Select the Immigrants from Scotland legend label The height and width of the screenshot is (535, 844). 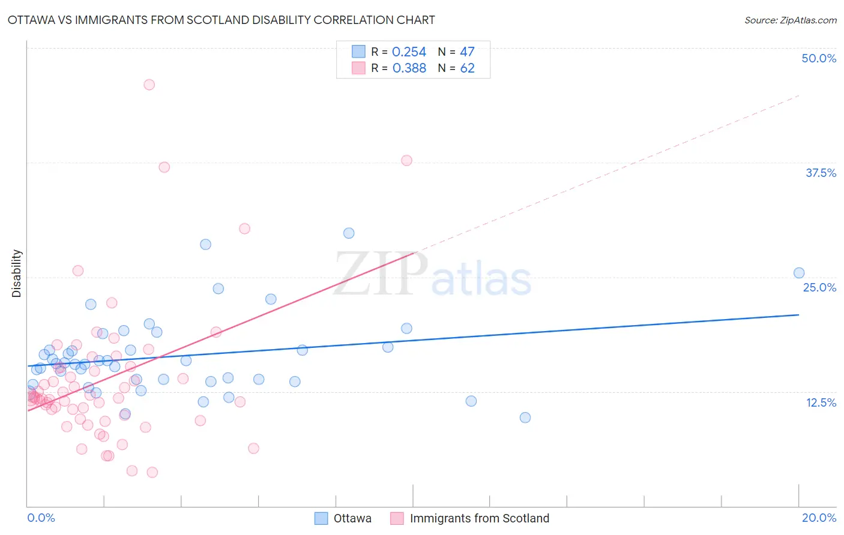click(x=480, y=518)
